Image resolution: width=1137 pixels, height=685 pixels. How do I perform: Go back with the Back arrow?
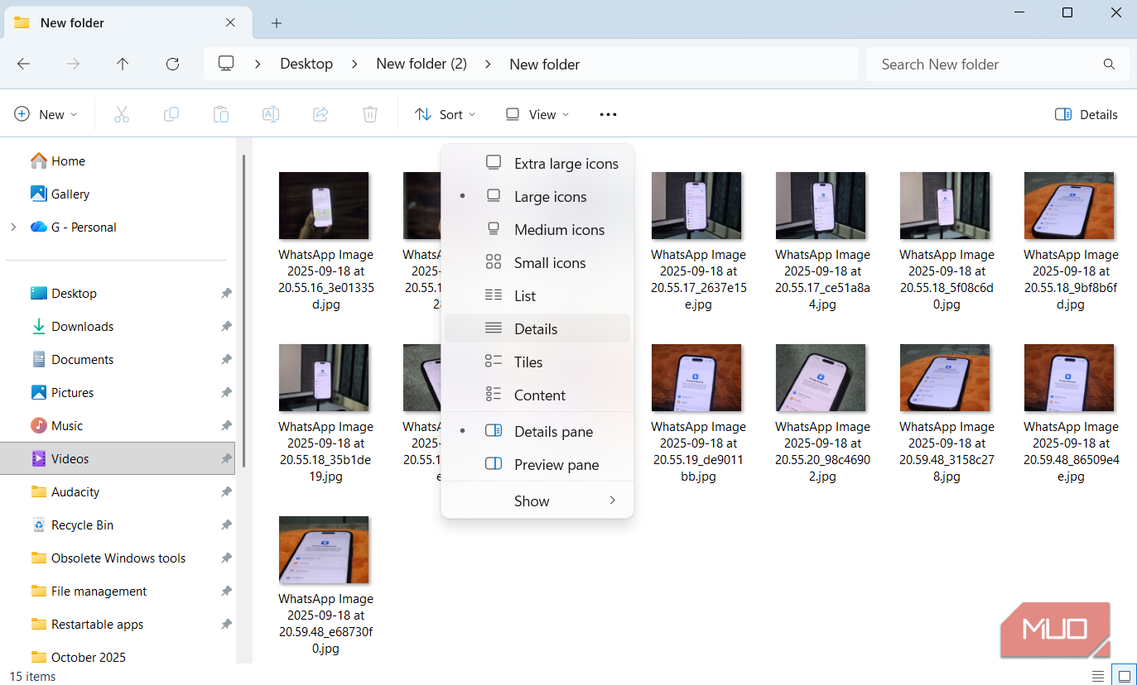click(x=24, y=65)
